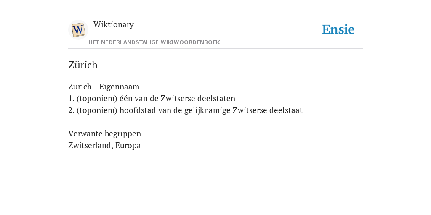431x215 pixels.
Task: Click the 'Verwante begrippen' heading
Action: tap(104, 134)
